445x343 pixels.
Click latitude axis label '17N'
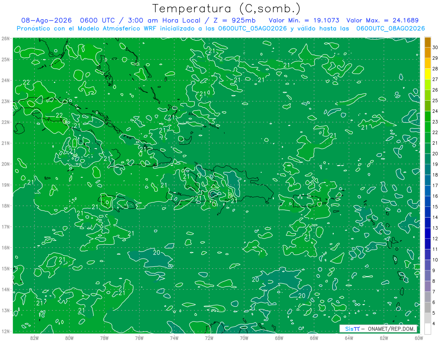pyautogui.click(x=6, y=226)
